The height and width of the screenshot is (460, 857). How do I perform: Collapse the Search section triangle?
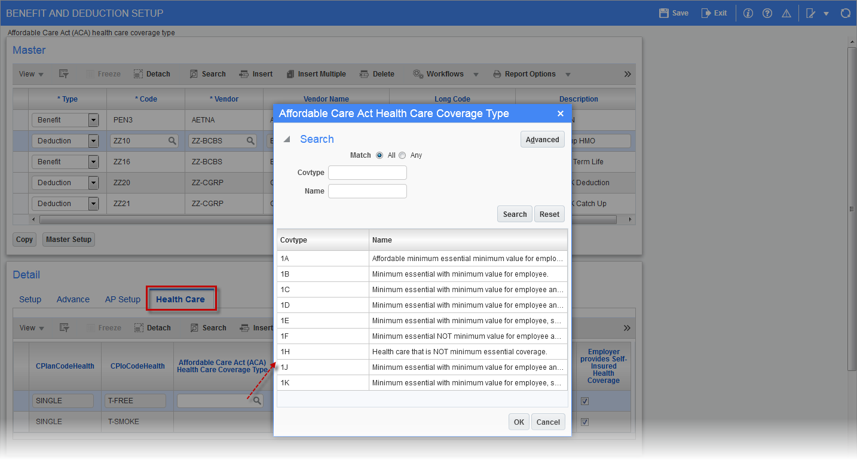287,139
